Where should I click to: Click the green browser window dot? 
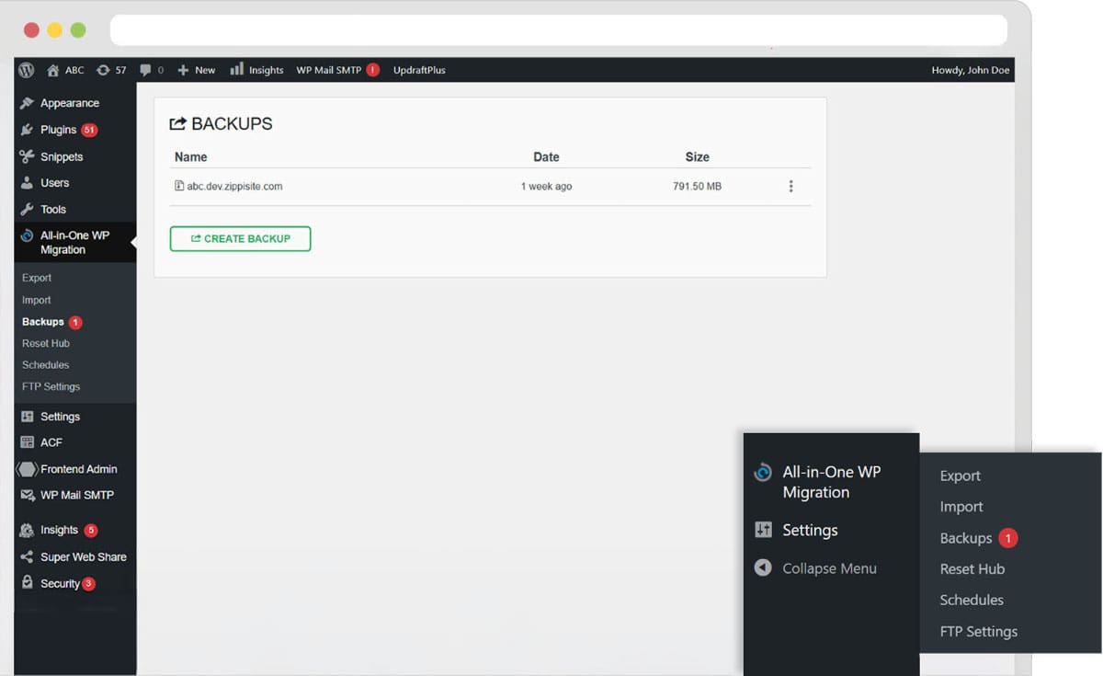78,30
